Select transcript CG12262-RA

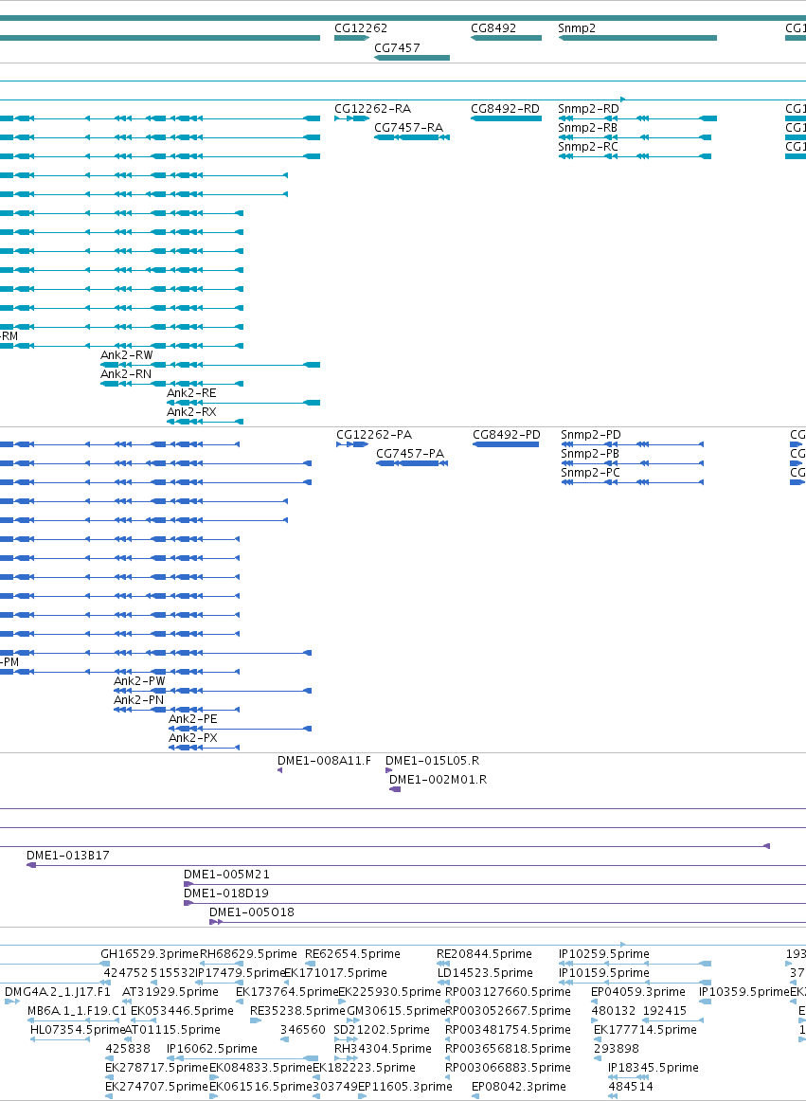[x=373, y=109]
